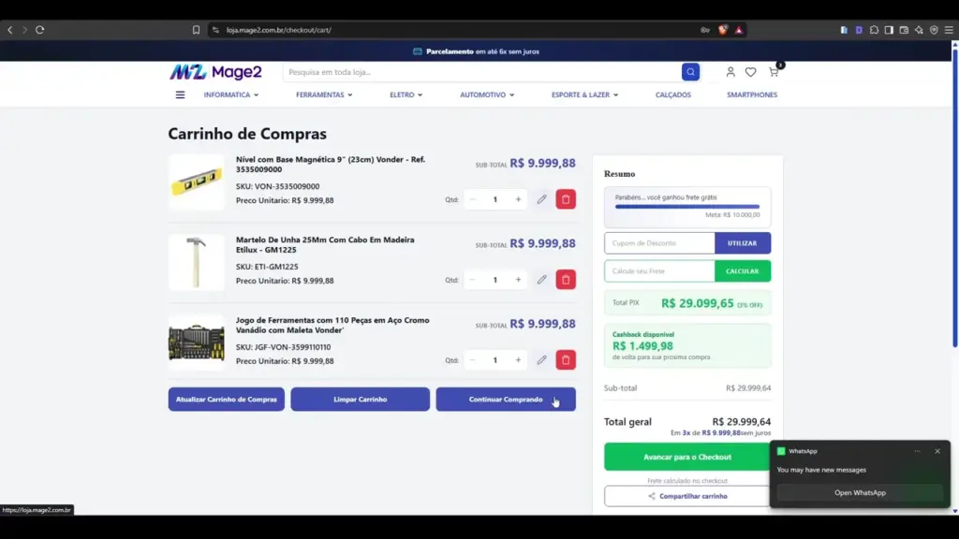Click the Open WhatsApp notification button
The height and width of the screenshot is (539, 959).
click(860, 492)
